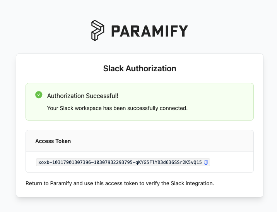Click the Slack Authorization heading
The width and height of the screenshot is (277, 212).
tap(140, 69)
